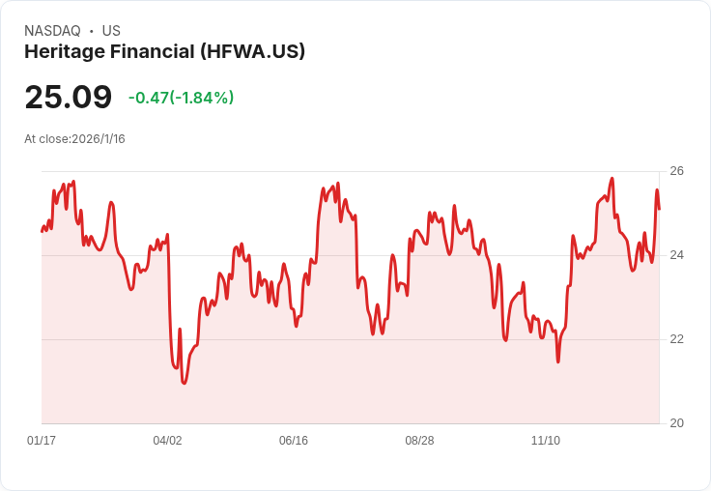Click the 24 horizontal gridline inside chart
The image size is (711, 491).
[350, 255]
